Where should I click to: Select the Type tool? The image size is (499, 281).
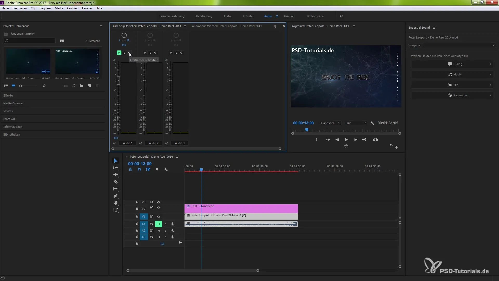pyautogui.click(x=116, y=210)
